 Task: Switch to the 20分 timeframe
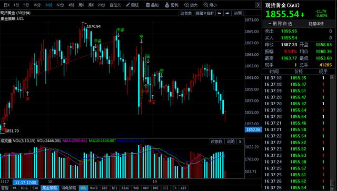click(x=102, y=5)
